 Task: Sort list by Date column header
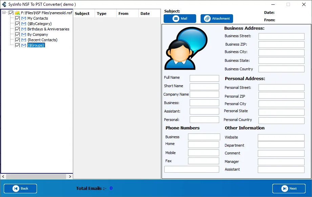[x=145, y=14]
